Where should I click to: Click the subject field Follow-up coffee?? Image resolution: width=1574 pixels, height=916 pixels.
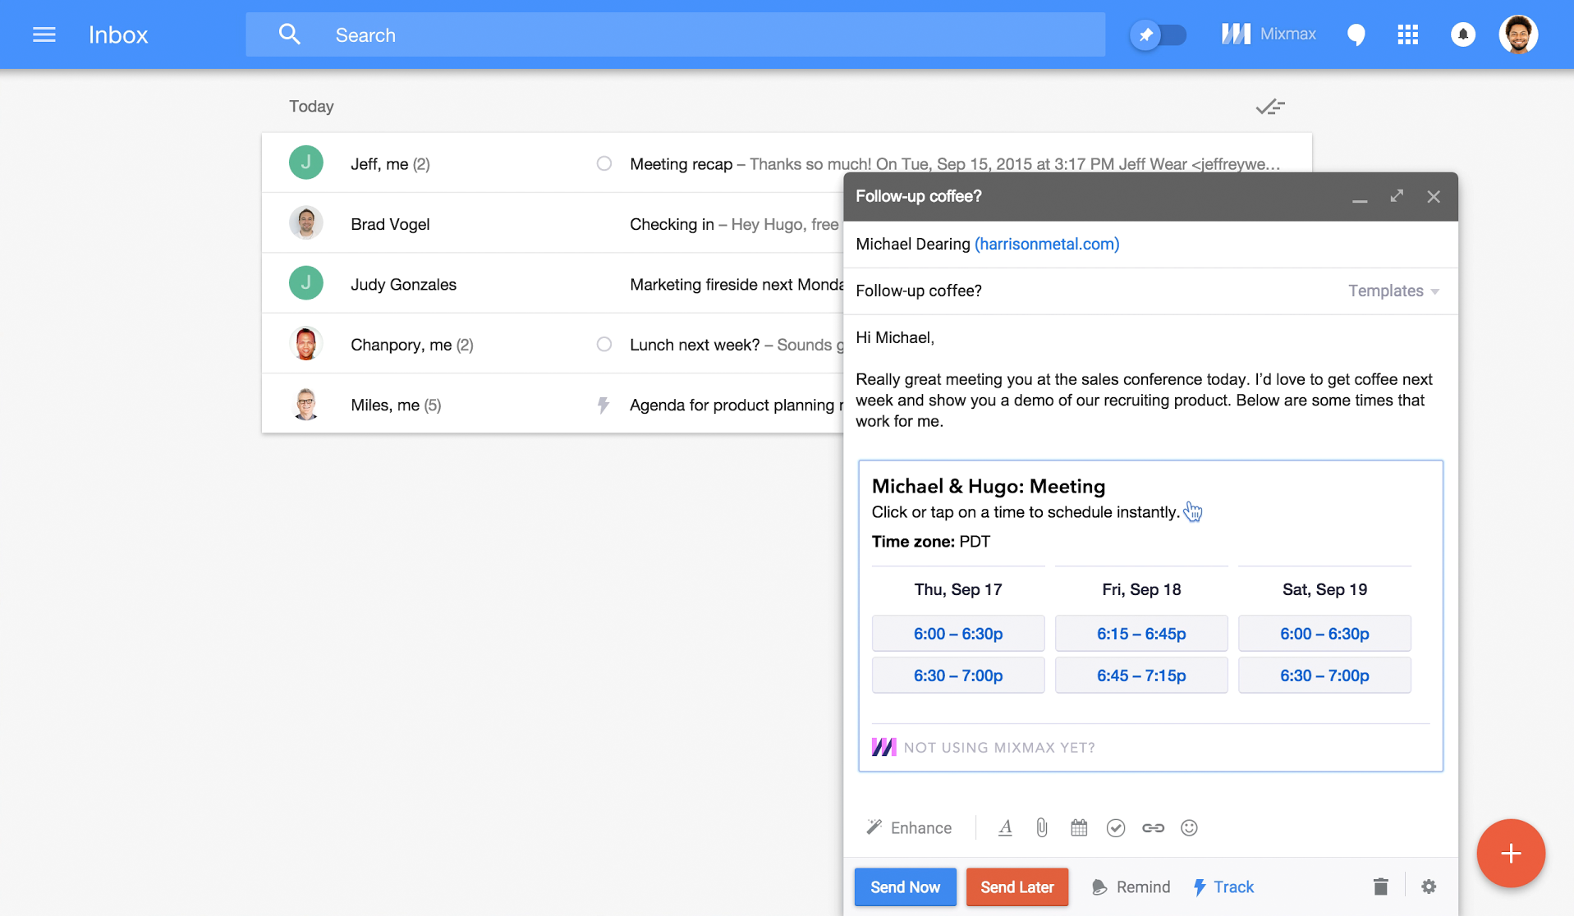point(919,291)
